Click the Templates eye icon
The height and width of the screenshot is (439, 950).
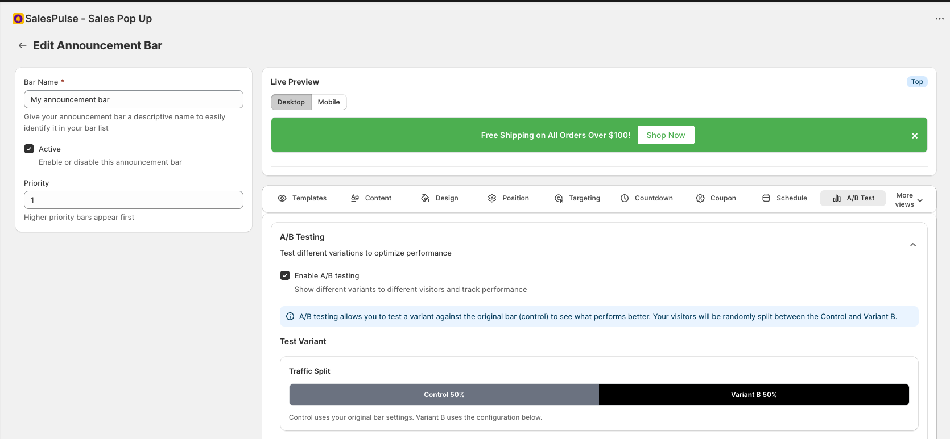(x=282, y=198)
